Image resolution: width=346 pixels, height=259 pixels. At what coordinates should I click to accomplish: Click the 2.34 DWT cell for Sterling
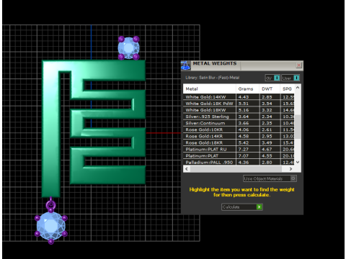(270, 117)
